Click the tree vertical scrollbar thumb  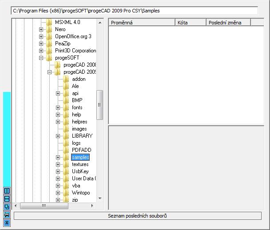point(100,105)
